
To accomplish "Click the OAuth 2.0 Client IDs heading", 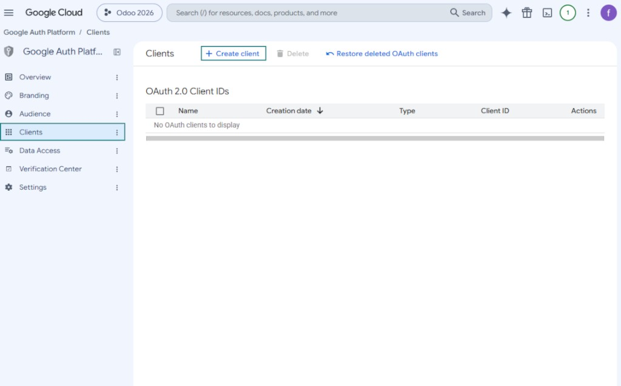I will pos(187,91).
